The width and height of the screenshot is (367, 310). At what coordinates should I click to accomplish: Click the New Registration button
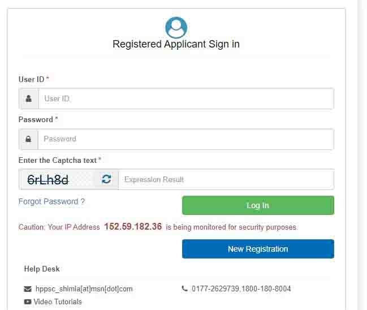click(x=258, y=249)
